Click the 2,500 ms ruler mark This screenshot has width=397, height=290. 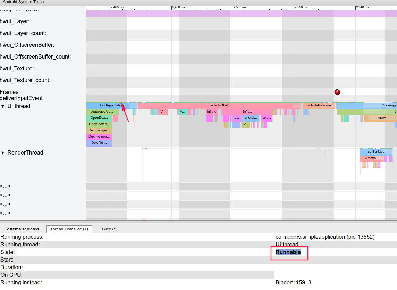point(240,7)
